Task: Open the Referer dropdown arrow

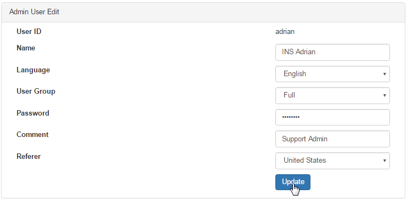Action: coord(385,161)
